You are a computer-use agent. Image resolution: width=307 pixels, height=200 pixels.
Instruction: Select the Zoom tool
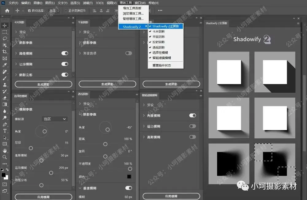(5, 157)
